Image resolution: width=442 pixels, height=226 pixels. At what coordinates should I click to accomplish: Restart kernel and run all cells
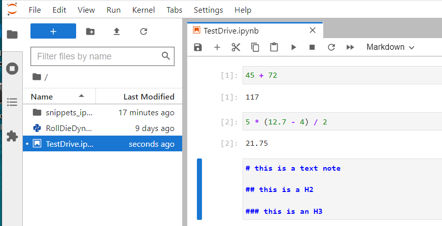(350, 47)
